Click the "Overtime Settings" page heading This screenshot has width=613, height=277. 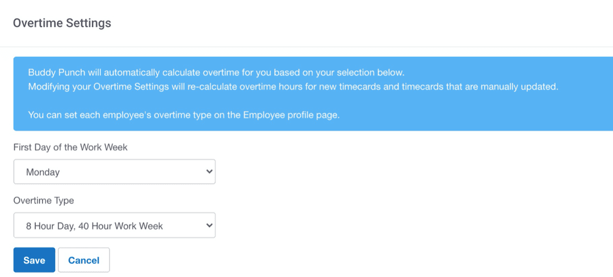[62, 23]
